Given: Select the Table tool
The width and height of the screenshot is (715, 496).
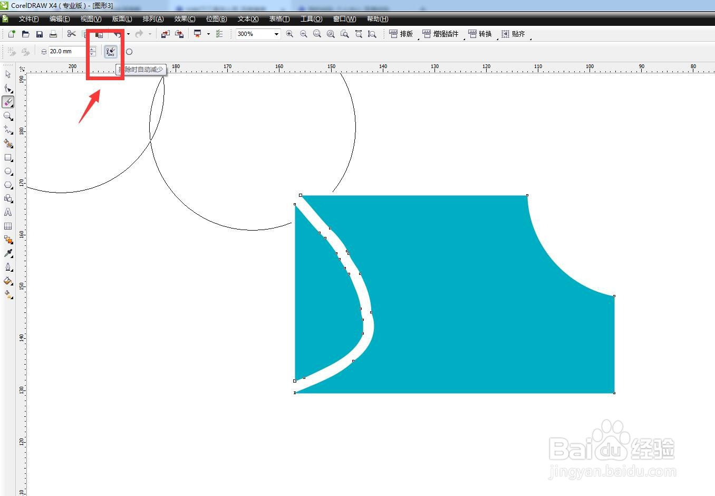Looking at the screenshot, I should [8, 226].
